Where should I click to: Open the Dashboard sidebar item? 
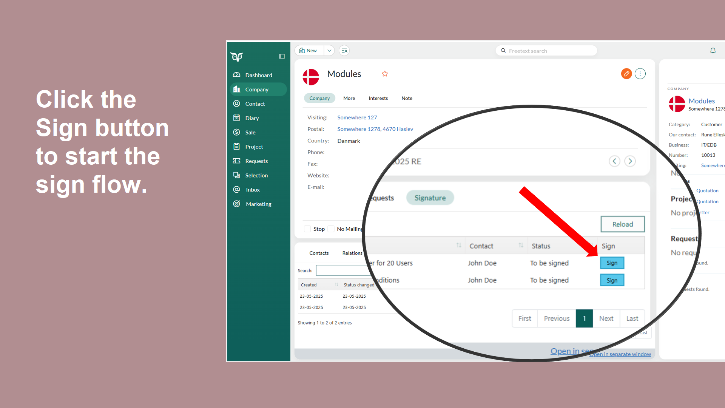coord(258,75)
